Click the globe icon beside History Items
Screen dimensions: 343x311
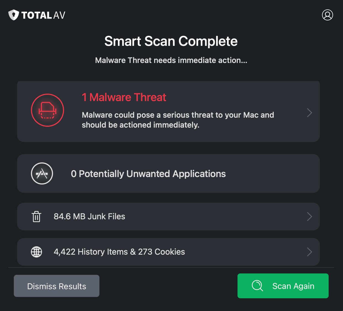36,252
